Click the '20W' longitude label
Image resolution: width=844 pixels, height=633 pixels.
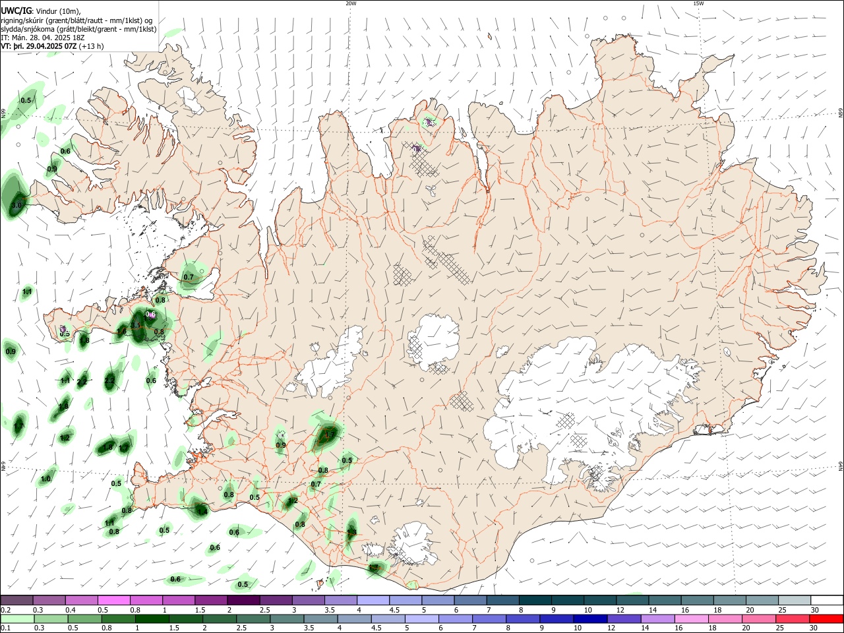351,3
